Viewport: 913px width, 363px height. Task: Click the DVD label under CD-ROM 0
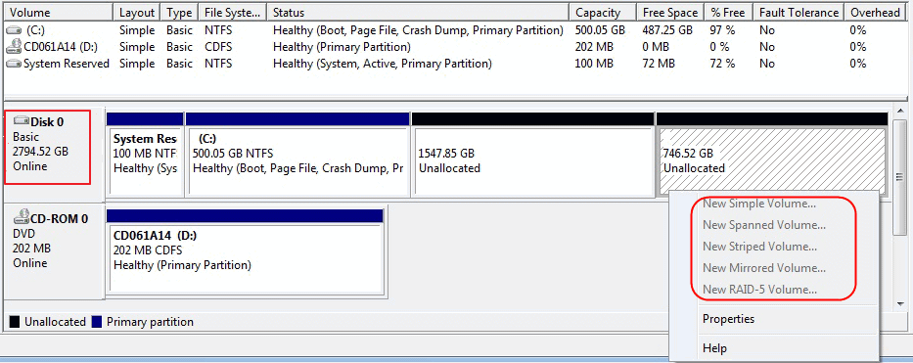(23, 234)
